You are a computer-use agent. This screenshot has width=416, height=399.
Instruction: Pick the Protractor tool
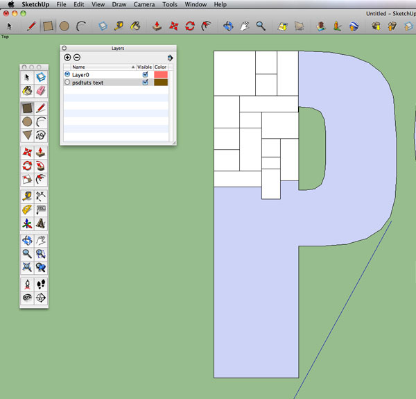[27, 210]
